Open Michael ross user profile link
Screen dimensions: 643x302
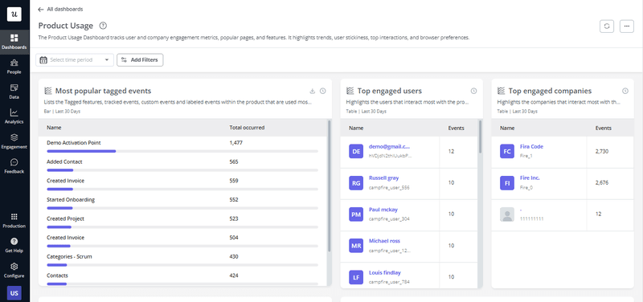[384, 241]
